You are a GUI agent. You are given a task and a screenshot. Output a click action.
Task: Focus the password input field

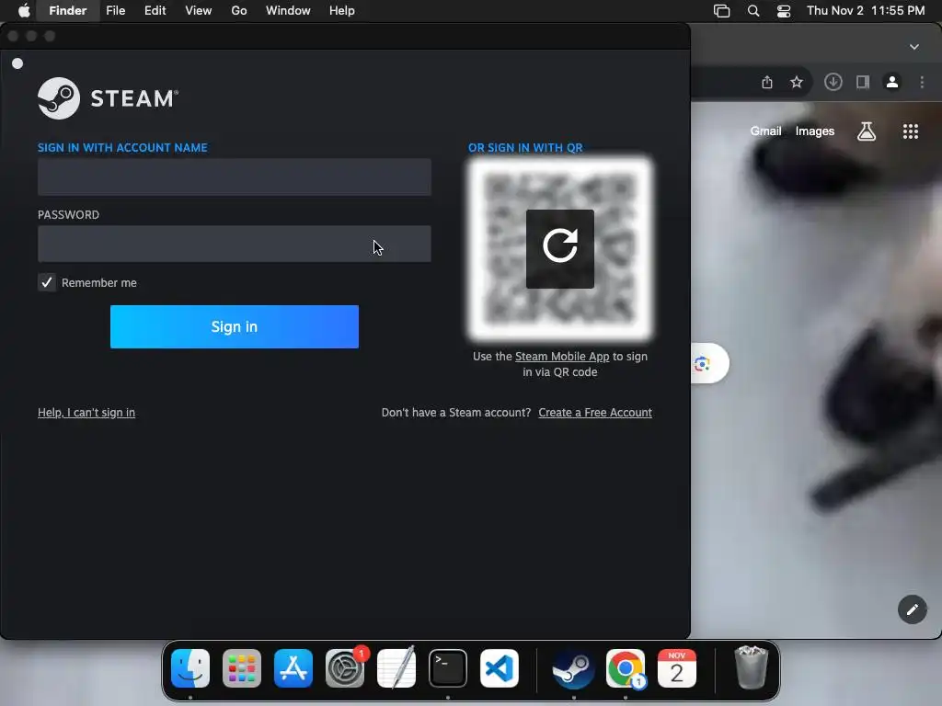(x=235, y=244)
